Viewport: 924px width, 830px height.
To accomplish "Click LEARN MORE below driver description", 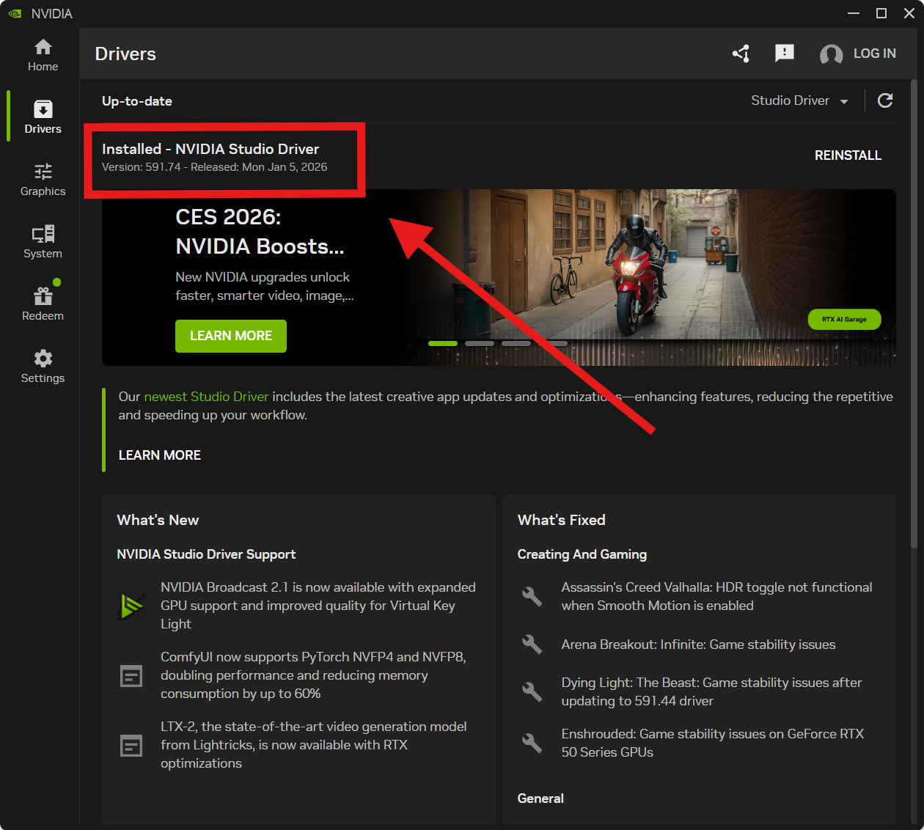I will [160, 455].
